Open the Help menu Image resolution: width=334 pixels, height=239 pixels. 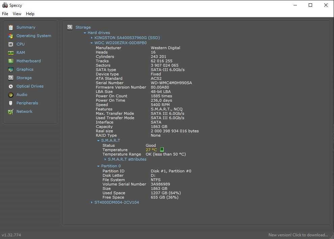click(30, 14)
